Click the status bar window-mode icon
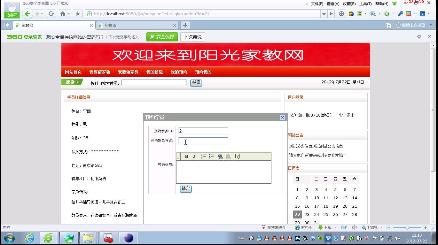This screenshot has height=245, width=438. coord(344,227)
